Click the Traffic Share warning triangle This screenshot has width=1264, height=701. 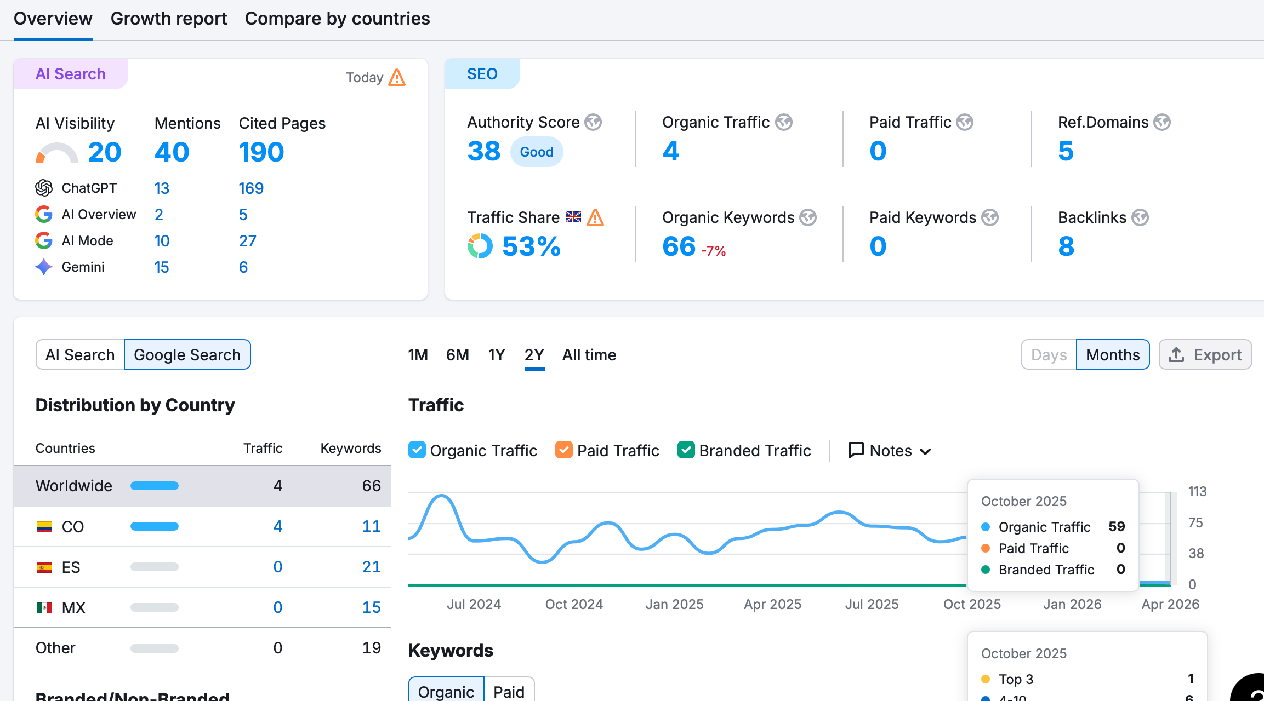[x=595, y=218]
